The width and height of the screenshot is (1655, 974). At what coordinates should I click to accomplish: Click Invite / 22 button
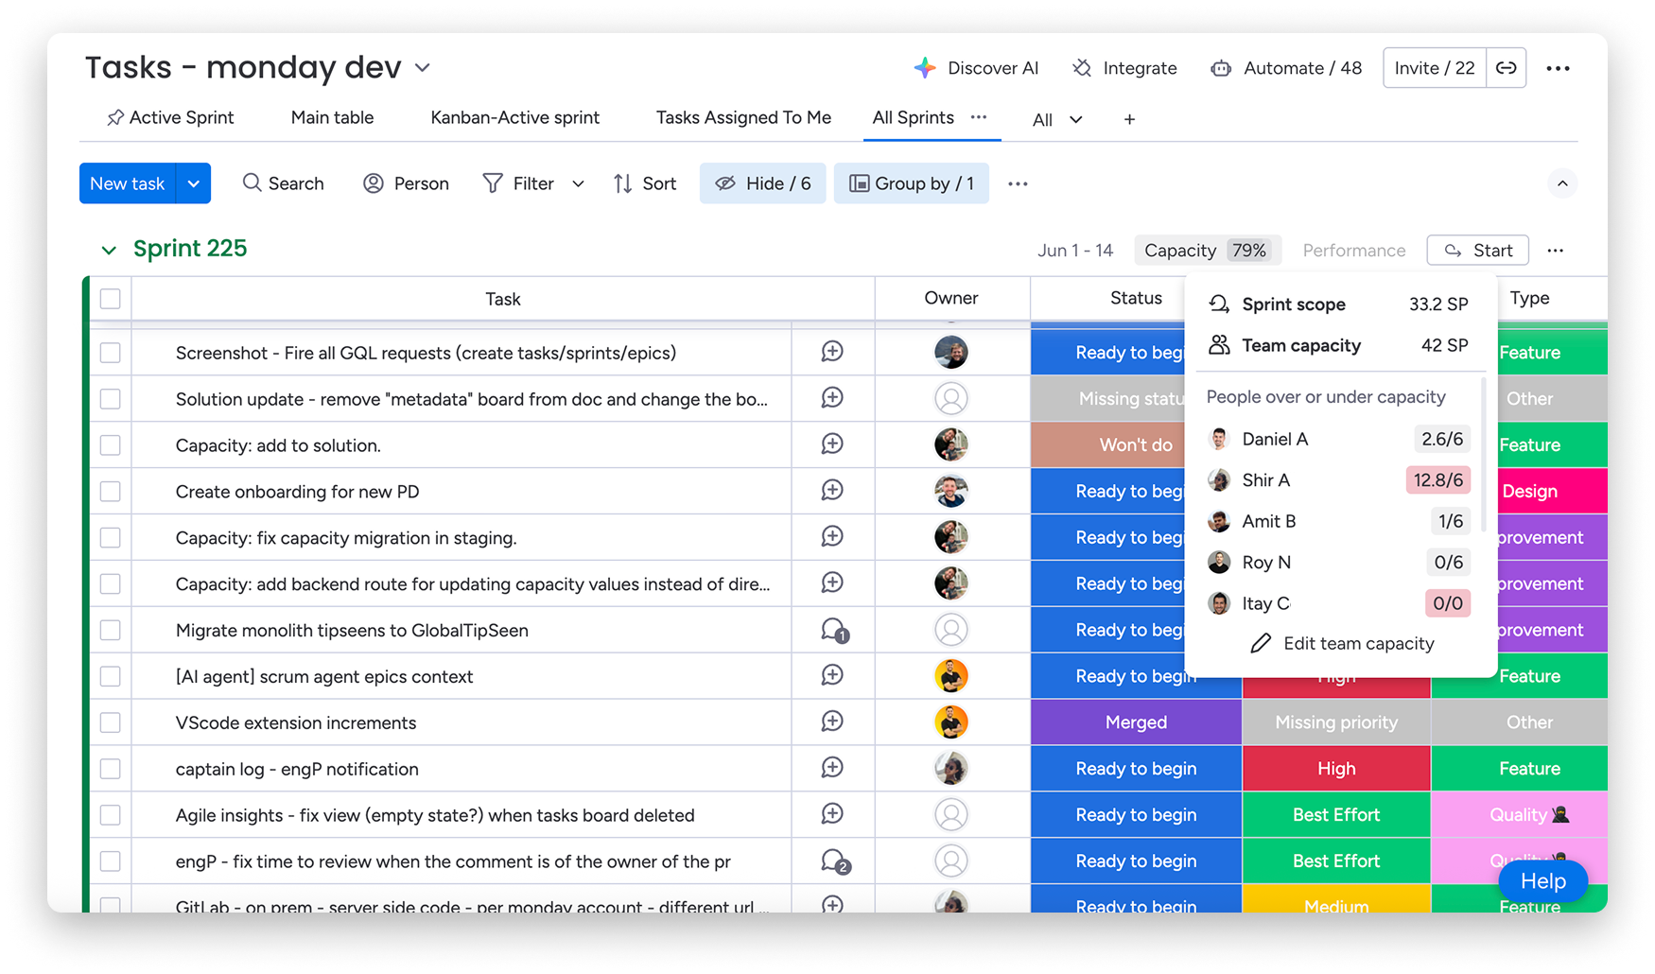[x=1435, y=68]
